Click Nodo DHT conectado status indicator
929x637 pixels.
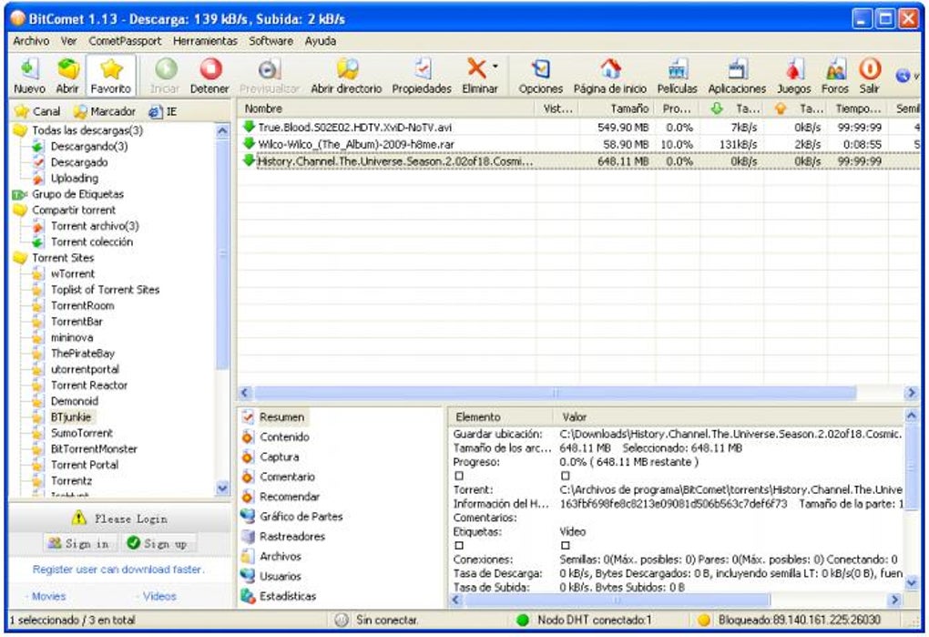tap(584, 621)
